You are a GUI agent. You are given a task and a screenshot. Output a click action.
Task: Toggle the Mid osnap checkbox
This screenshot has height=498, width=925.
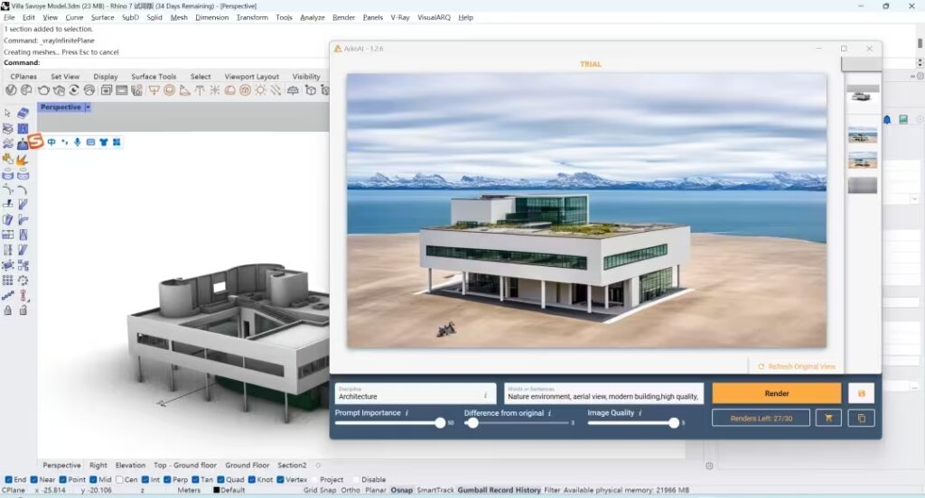coord(93,480)
